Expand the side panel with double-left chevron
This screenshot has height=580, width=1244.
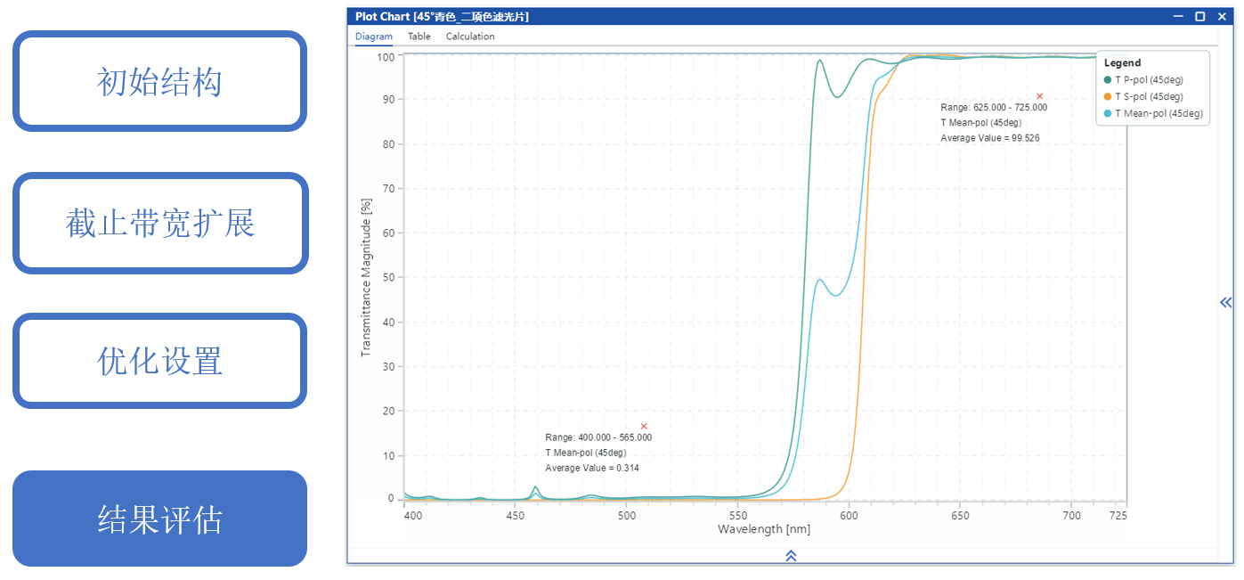(1225, 303)
